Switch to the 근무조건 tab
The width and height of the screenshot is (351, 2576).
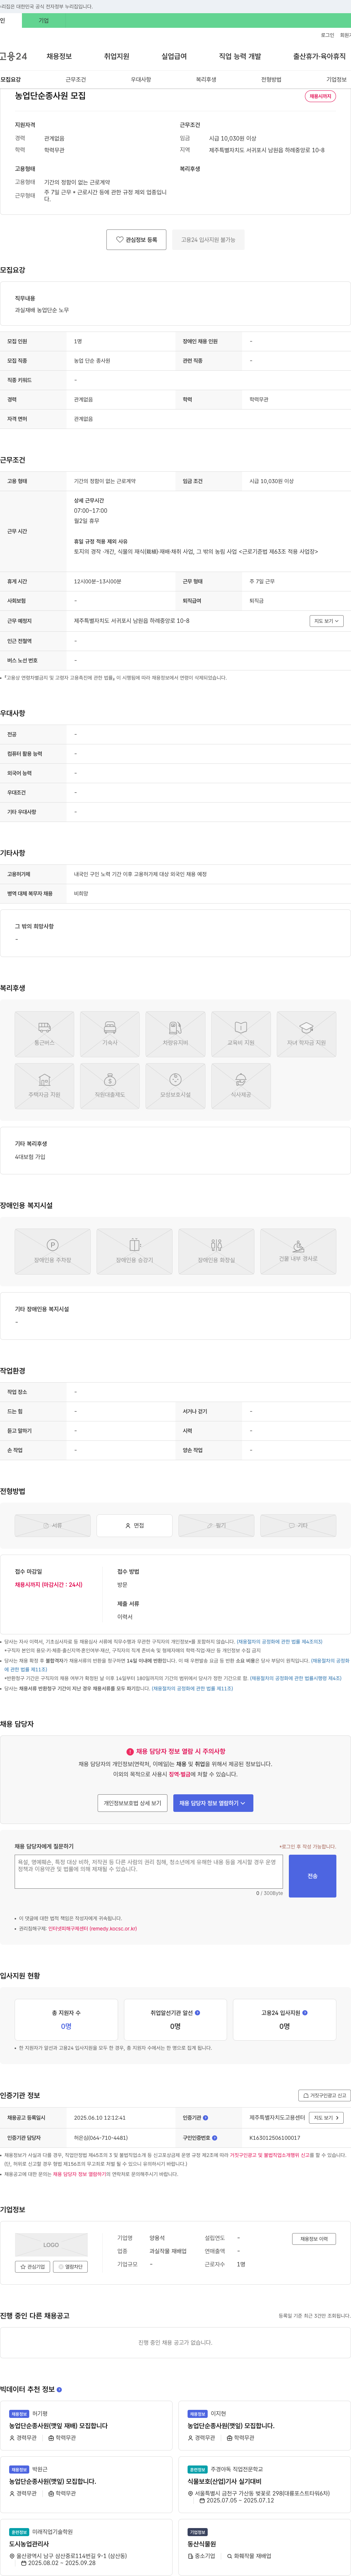pos(76,79)
